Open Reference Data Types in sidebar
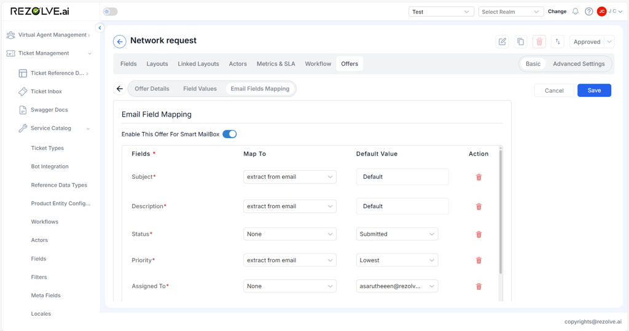Viewport: 629px width, 331px height. point(59,185)
